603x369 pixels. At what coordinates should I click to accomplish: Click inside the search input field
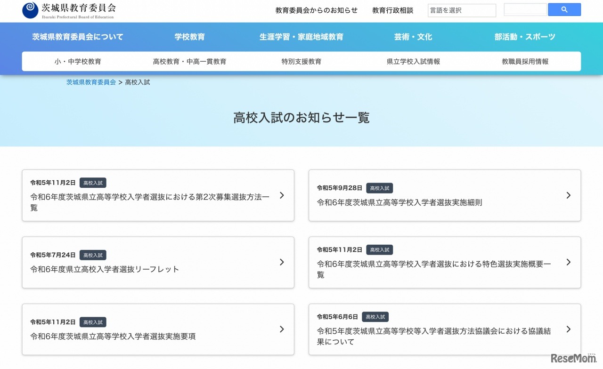pos(524,9)
